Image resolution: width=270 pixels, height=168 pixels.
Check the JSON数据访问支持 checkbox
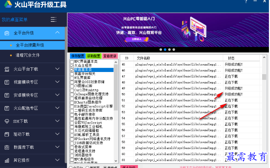pos(72,143)
